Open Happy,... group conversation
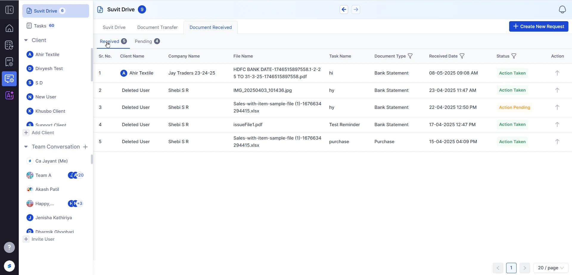 [45, 204]
